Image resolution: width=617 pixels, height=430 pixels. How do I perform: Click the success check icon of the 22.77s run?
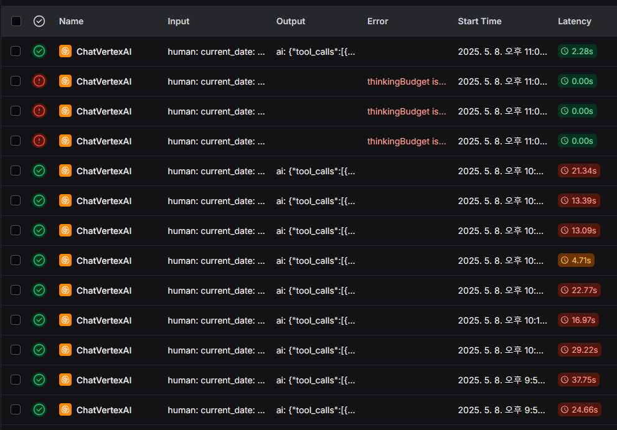pos(39,291)
